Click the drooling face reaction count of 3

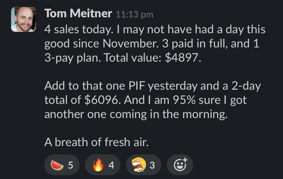click(x=152, y=165)
